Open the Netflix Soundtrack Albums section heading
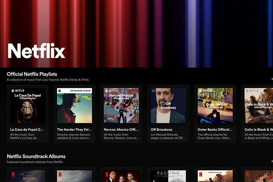The height and width of the screenshot is (182, 273). pos(36,157)
